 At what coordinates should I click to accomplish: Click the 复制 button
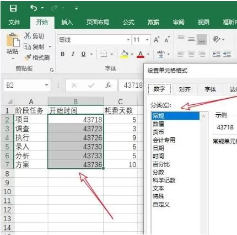pos(34,47)
